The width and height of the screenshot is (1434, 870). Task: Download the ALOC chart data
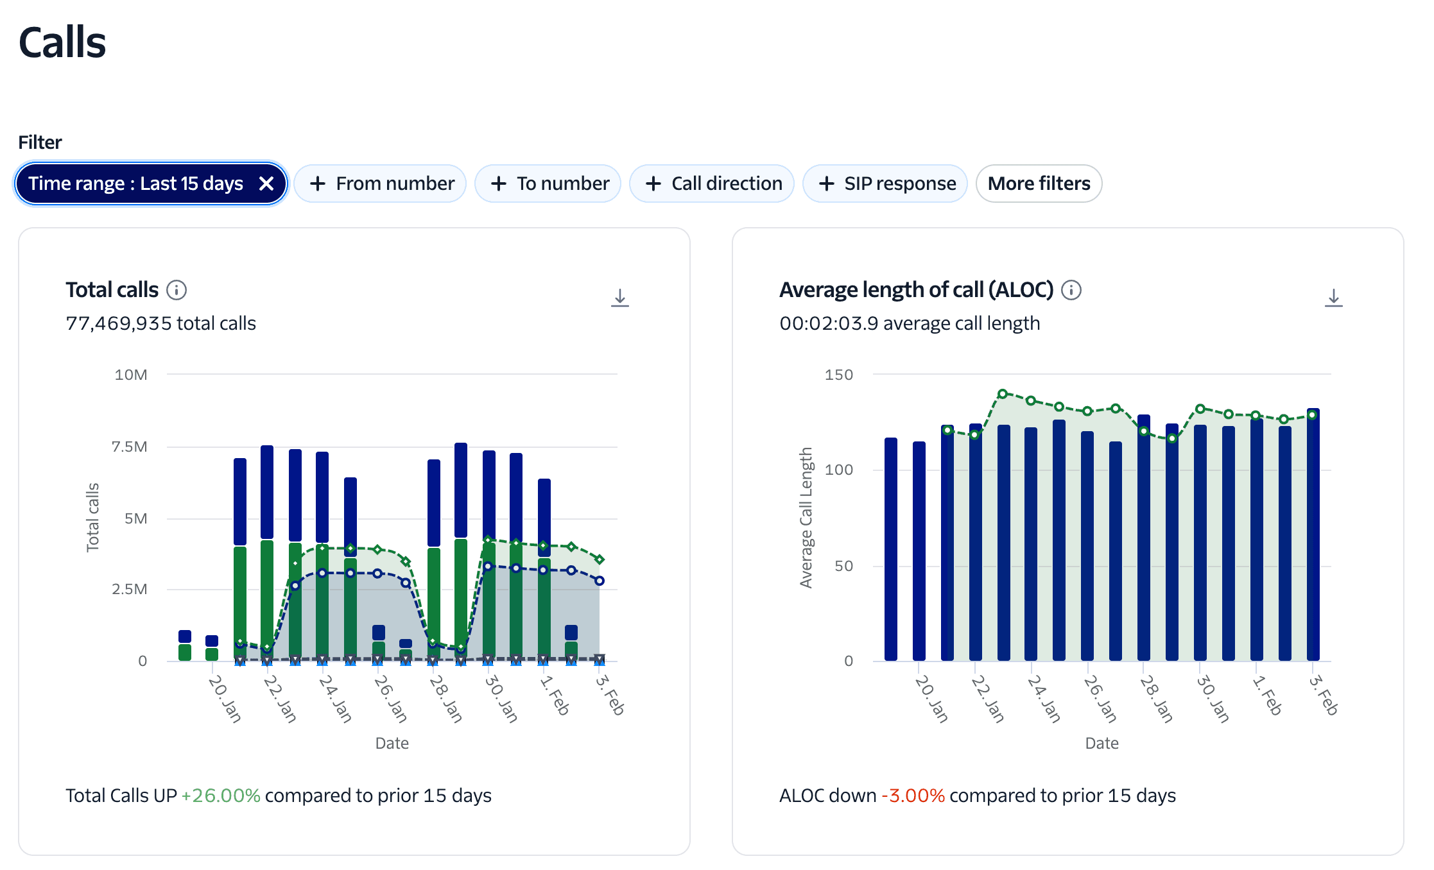point(1334,297)
